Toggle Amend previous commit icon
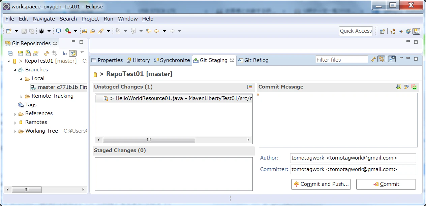This screenshot has height=206, width=426. pyautogui.click(x=399, y=87)
